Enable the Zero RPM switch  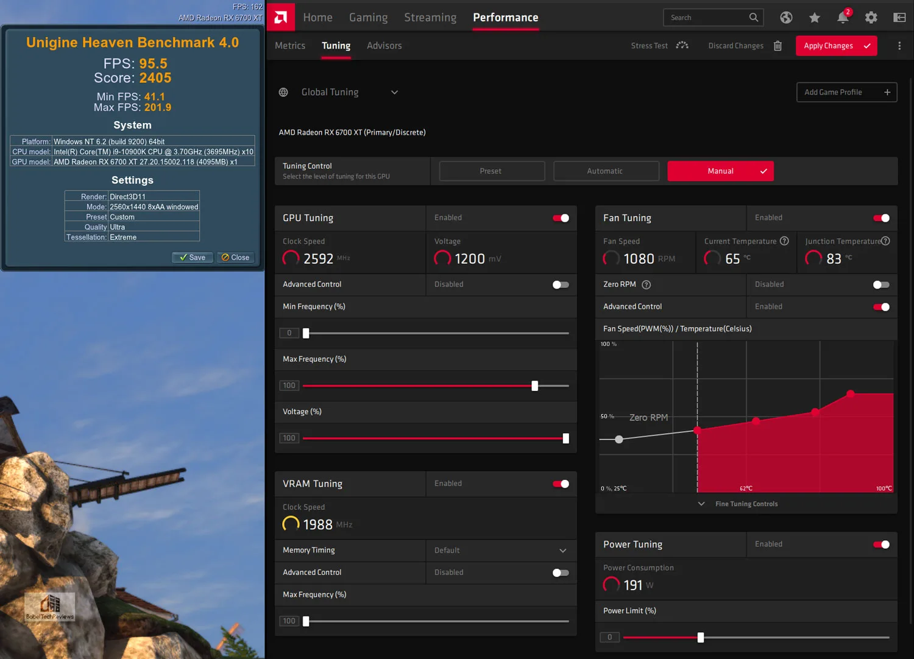pos(881,284)
